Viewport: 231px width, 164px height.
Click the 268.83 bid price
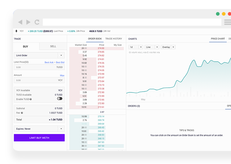click(x=101, y=135)
